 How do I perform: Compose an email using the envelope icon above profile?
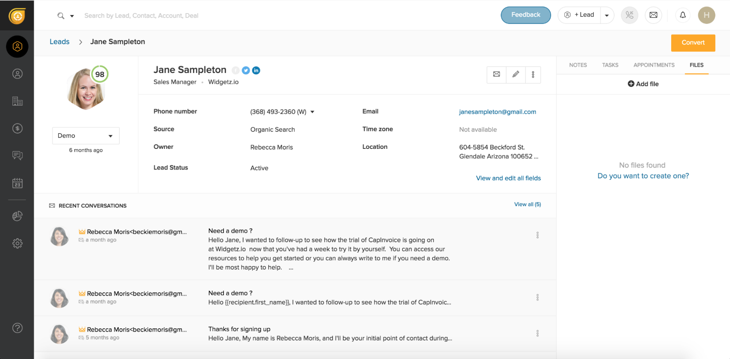(x=496, y=74)
